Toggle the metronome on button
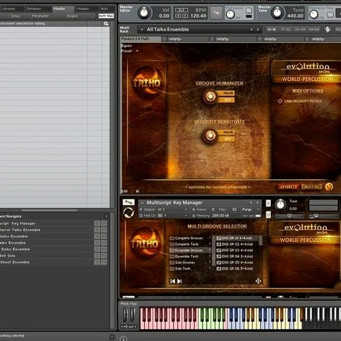 click(249, 10)
